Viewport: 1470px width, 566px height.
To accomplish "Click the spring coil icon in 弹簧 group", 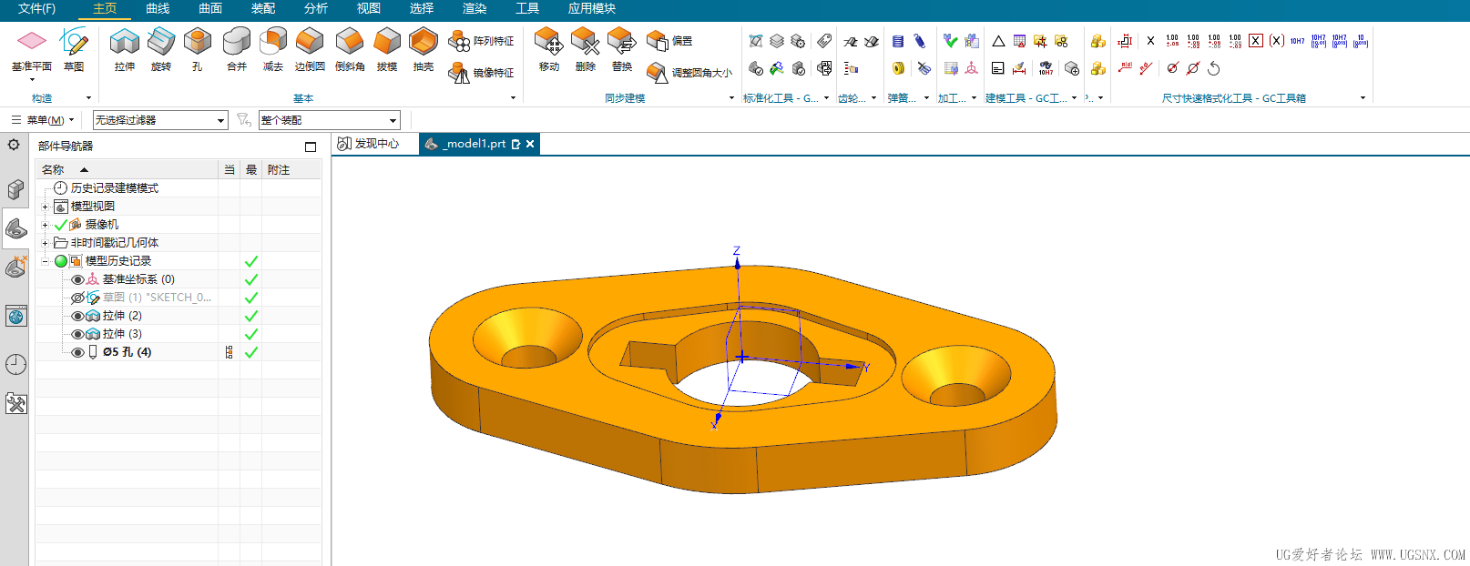I will (x=898, y=41).
